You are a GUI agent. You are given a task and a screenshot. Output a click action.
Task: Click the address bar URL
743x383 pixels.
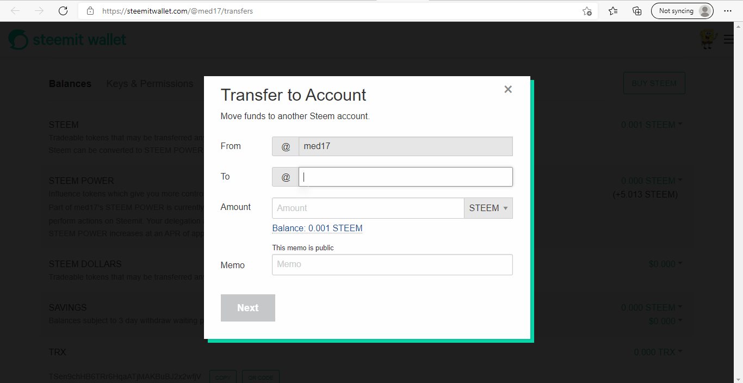(x=177, y=11)
